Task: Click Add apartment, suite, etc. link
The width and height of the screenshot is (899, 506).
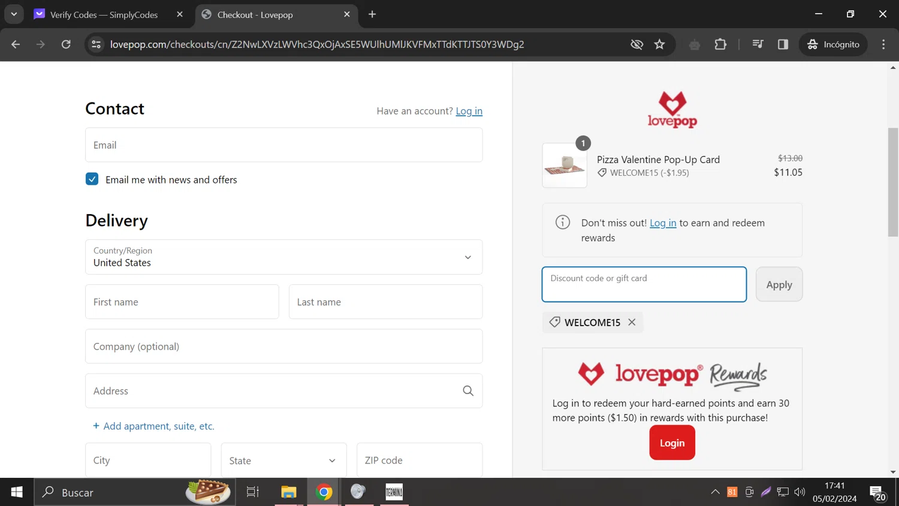Action: pos(153,426)
